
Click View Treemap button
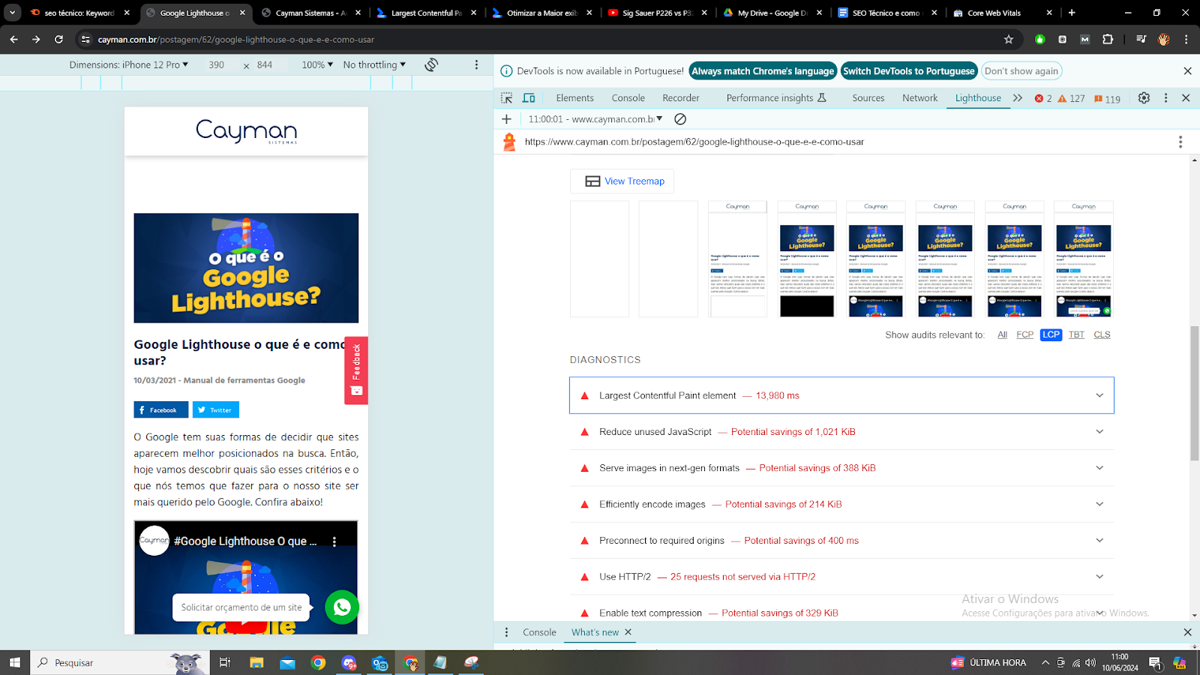click(622, 181)
